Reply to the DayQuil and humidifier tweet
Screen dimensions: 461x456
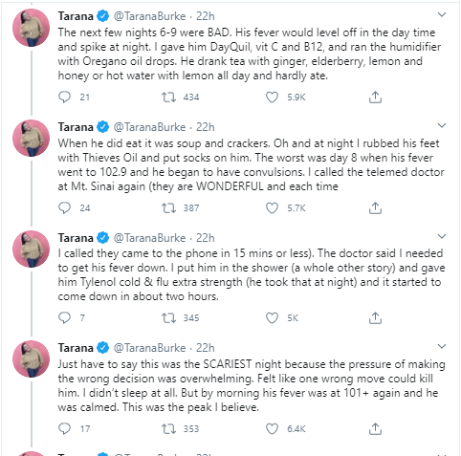(x=65, y=97)
